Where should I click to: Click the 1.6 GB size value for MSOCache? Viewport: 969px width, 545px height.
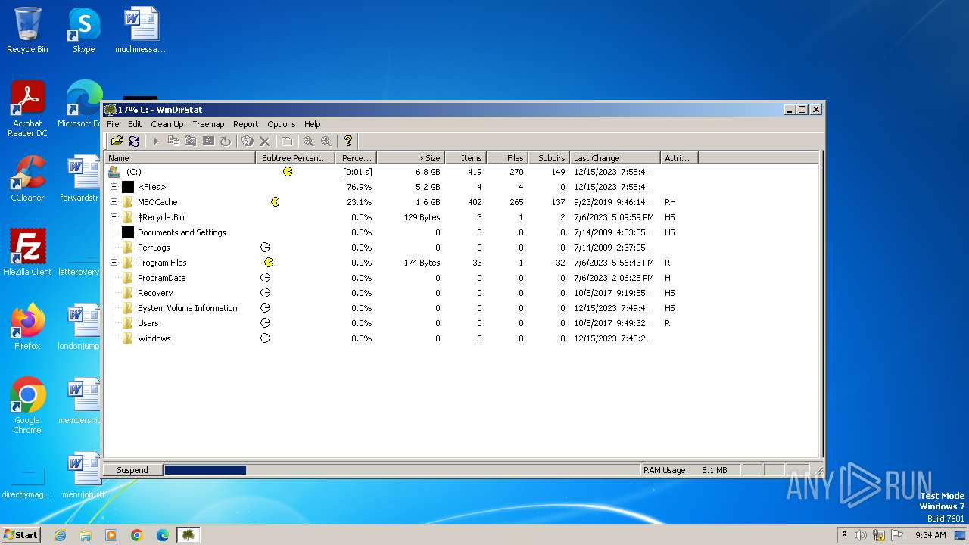point(428,202)
